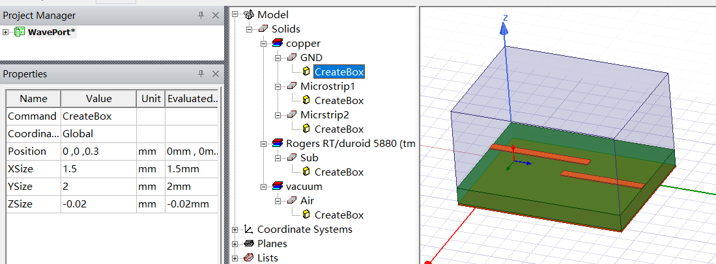Select CreateBox under Micrstrip2

339,129
